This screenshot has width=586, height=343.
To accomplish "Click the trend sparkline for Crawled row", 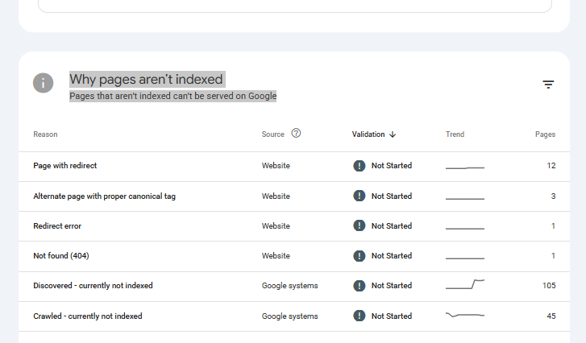I will pos(465,315).
